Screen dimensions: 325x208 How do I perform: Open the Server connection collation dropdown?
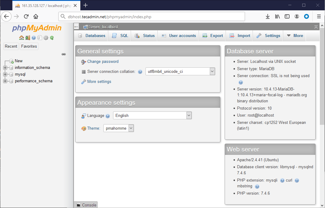(x=213, y=71)
